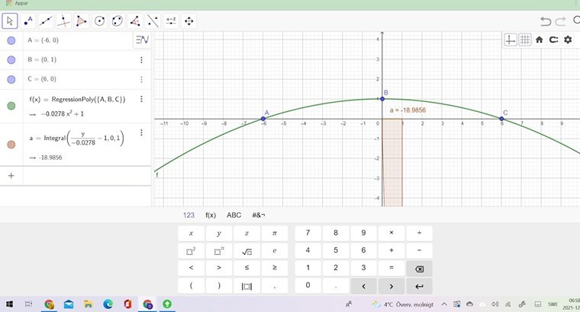The width and height of the screenshot is (580, 312).
Task: Switch to the f(x) keyboard tab
Action: click(211, 215)
